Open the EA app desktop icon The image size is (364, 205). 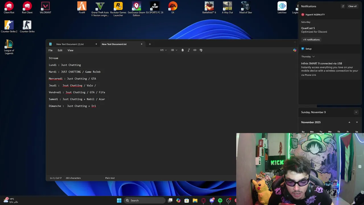coord(173,8)
